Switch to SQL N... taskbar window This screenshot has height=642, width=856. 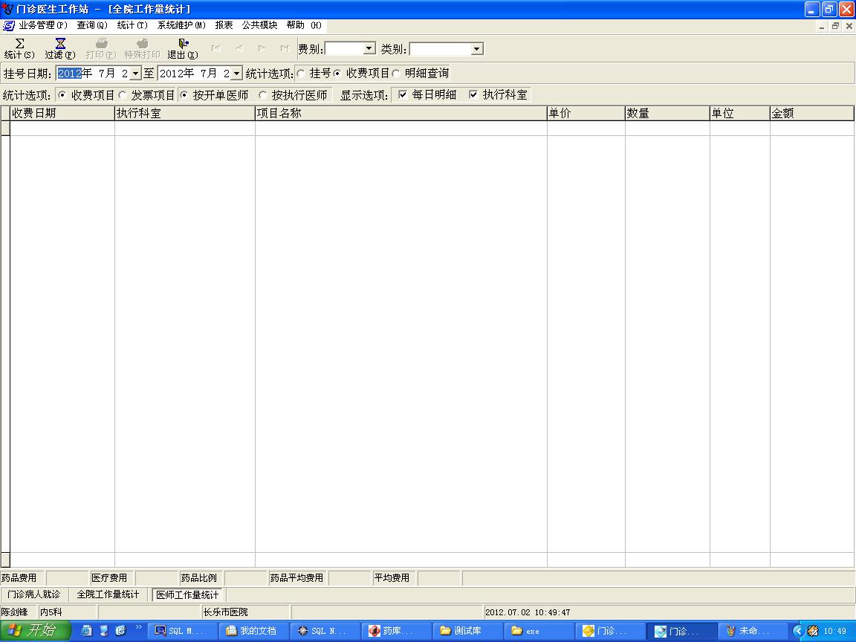click(325, 631)
